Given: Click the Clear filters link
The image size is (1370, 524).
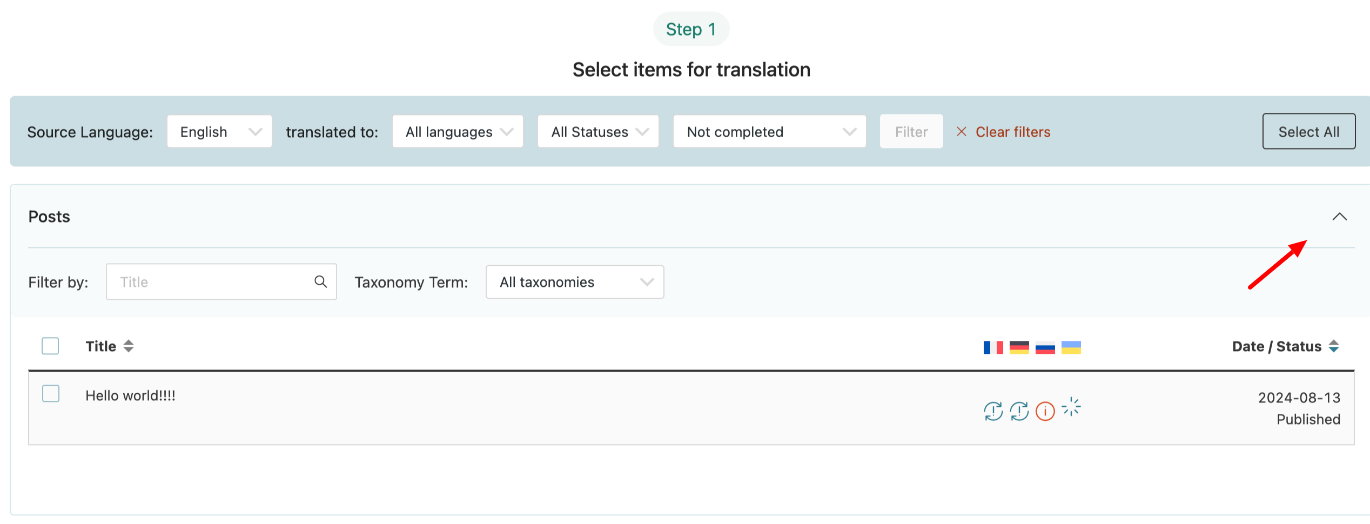Looking at the screenshot, I should (1012, 132).
